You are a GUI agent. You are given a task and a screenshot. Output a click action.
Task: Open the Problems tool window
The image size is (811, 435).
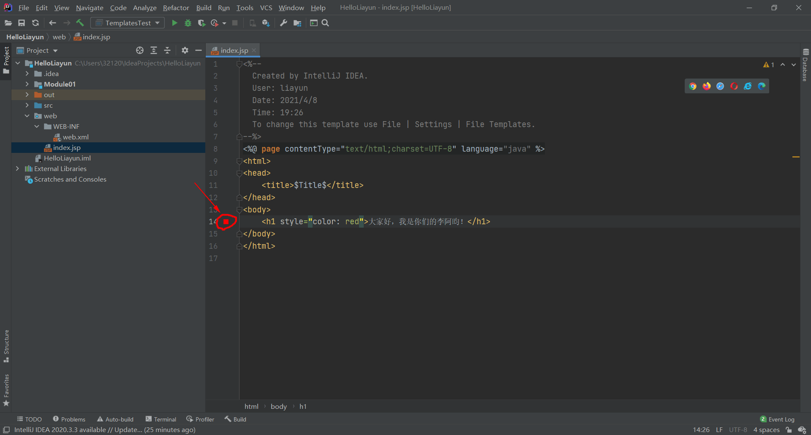(x=69, y=419)
